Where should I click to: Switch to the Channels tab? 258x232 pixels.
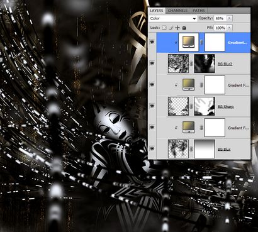pyautogui.click(x=177, y=11)
